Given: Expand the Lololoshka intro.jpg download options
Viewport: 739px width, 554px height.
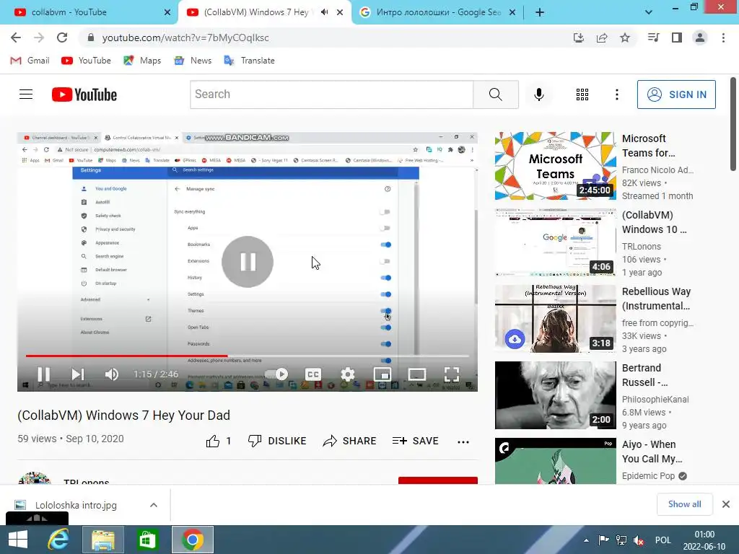Looking at the screenshot, I should tap(154, 505).
